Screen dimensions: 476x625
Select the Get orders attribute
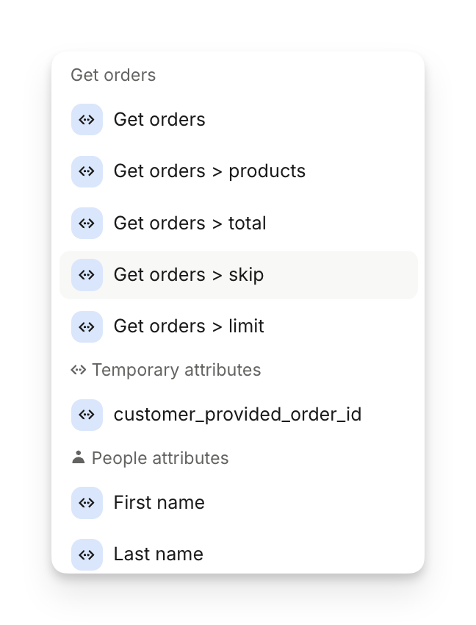159,120
